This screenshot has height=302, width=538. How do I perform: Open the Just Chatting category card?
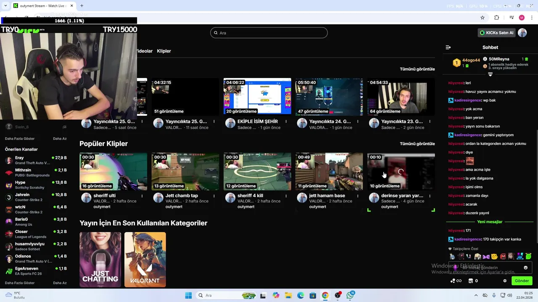point(100,260)
